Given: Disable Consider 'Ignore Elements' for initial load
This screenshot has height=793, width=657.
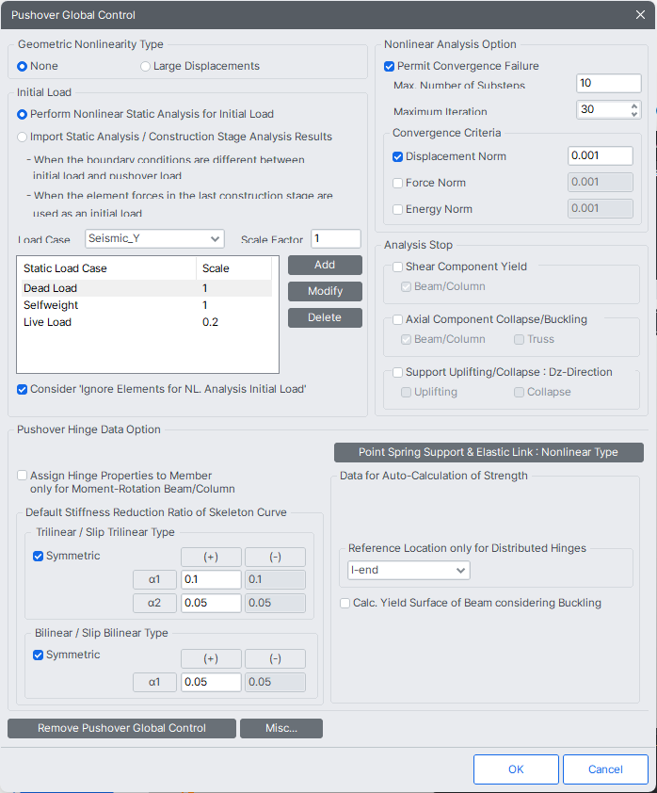Looking at the screenshot, I should click(21, 389).
